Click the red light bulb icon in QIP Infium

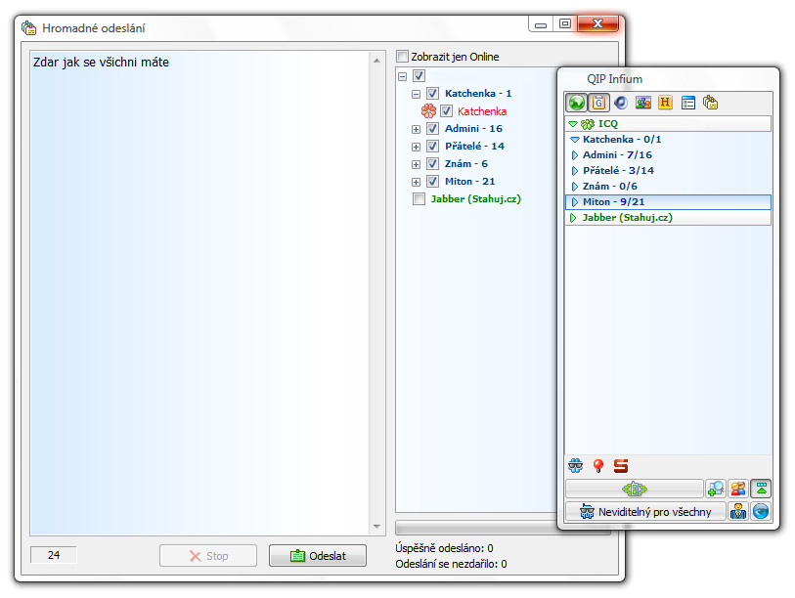pos(598,465)
